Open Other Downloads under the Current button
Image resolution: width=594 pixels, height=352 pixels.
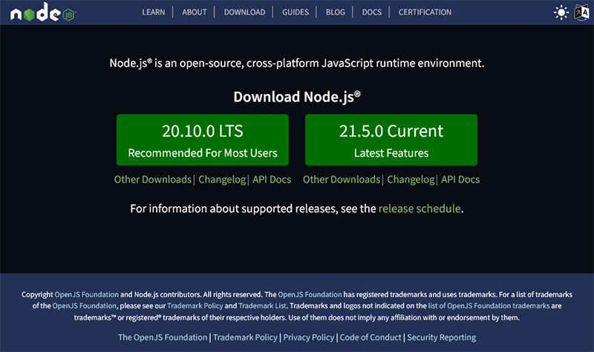(x=342, y=179)
